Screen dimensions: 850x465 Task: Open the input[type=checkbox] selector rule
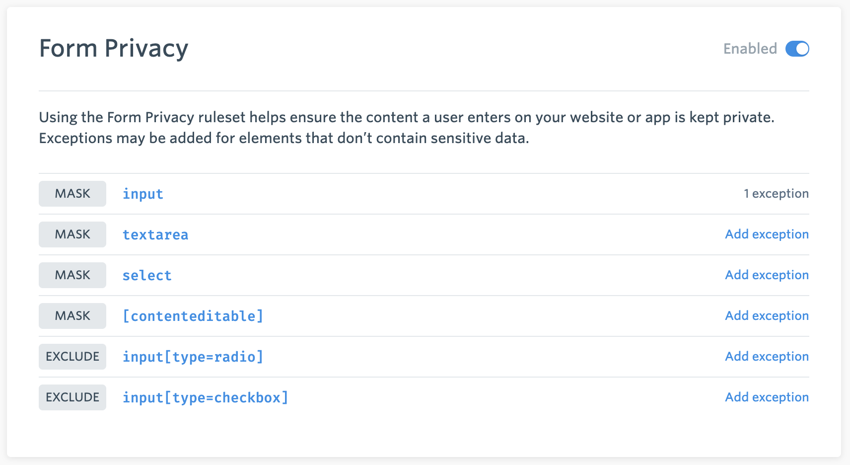point(206,397)
